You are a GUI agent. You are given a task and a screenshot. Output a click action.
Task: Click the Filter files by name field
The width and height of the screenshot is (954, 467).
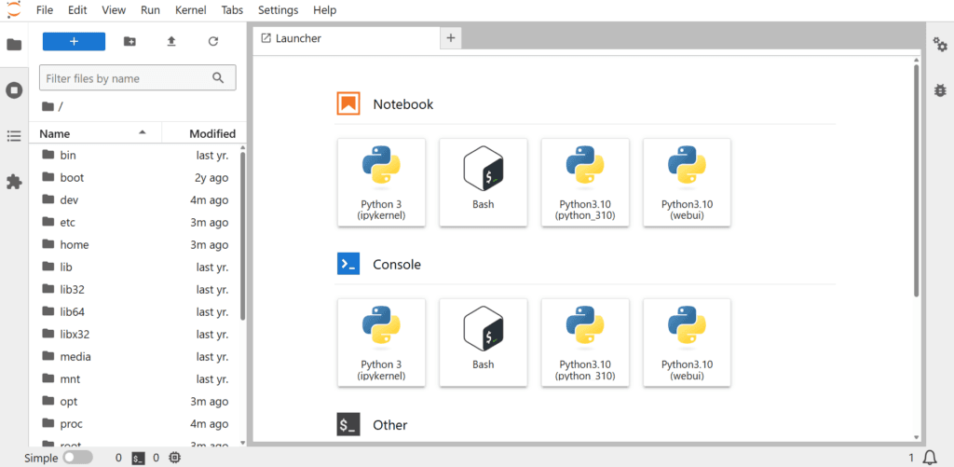click(x=126, y=78)
